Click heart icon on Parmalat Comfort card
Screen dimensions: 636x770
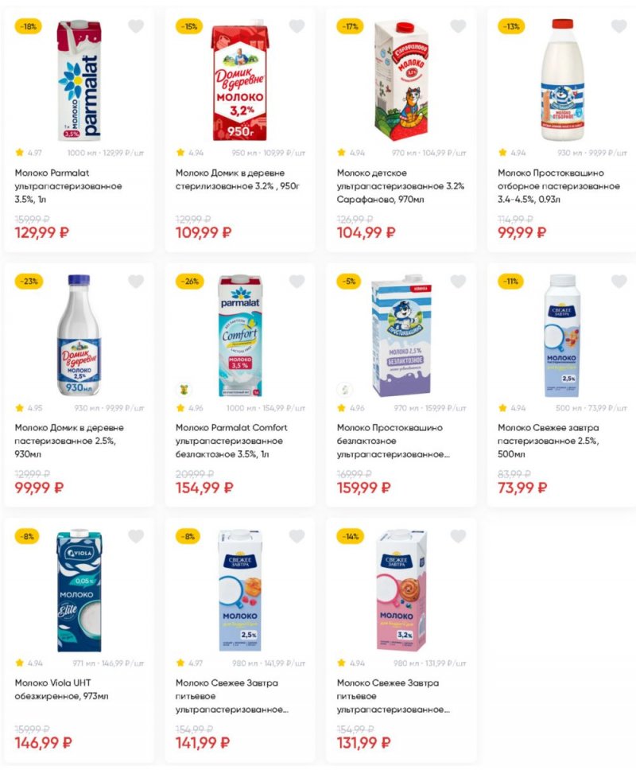click(297, 281)
